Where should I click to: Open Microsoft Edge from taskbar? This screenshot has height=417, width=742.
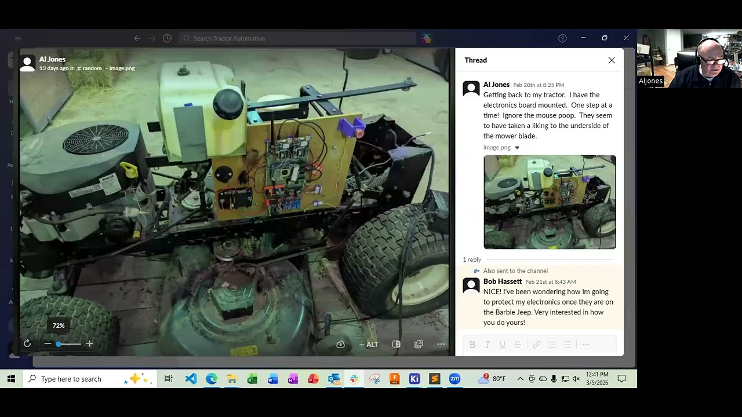[212, 379]
